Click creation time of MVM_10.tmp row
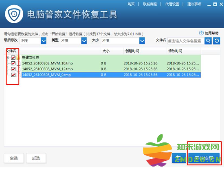Screen dimensions: 224x169 tap(141, 63)
